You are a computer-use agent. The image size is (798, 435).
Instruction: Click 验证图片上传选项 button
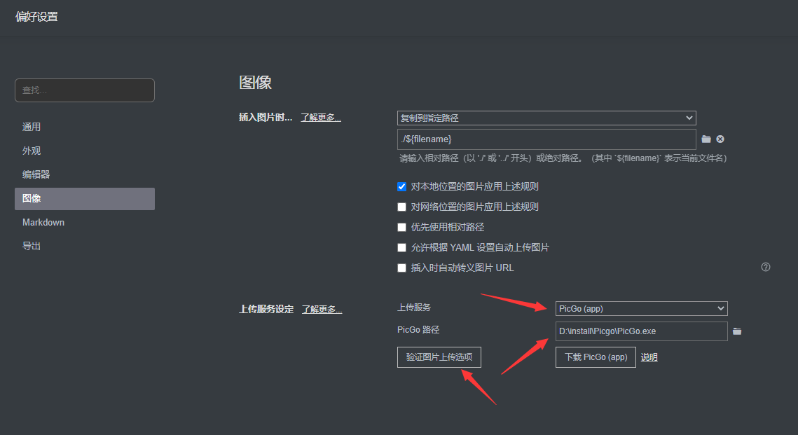[x=439, y=357]
